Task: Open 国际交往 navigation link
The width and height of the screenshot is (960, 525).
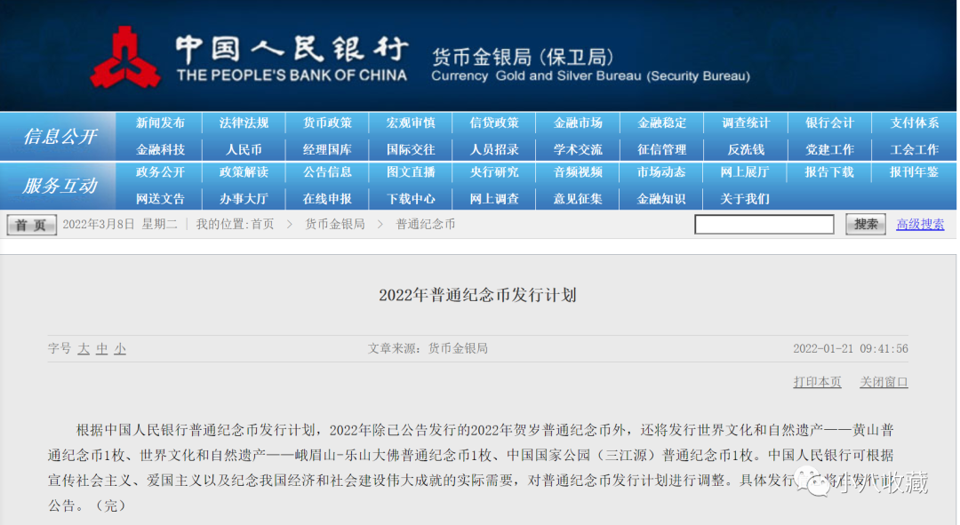Action: coord(411,149)
